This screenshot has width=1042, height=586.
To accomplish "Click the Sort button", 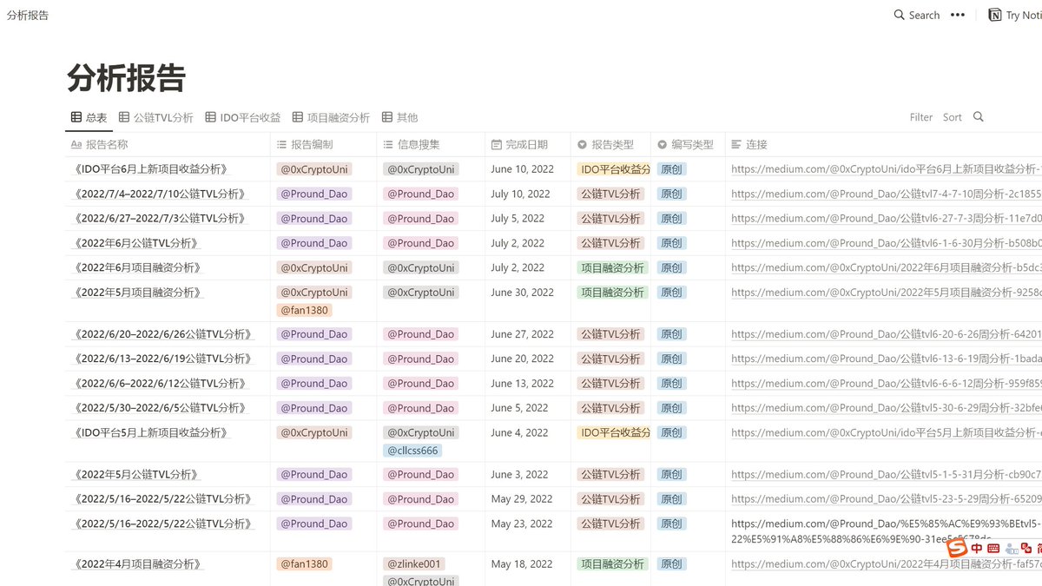I will pos(953,117).
